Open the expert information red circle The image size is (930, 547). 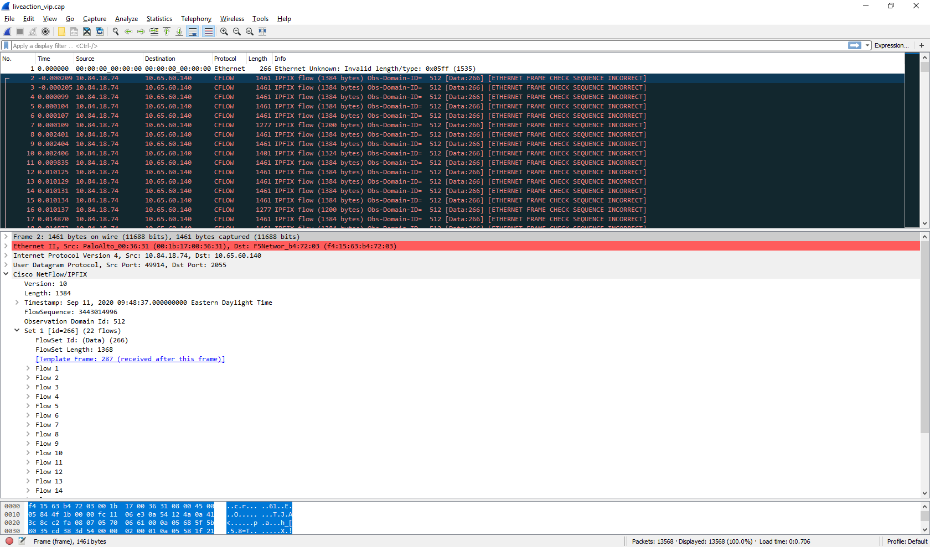click(x=9, y=541)
